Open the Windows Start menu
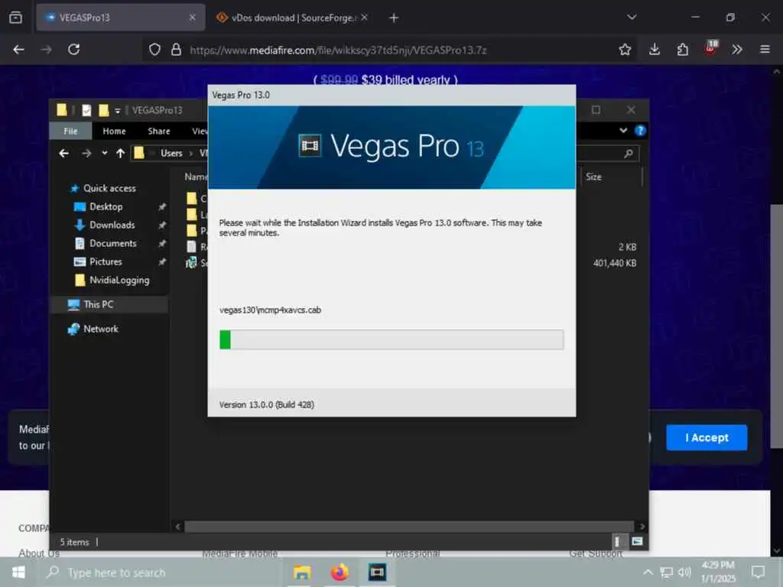 18,572
